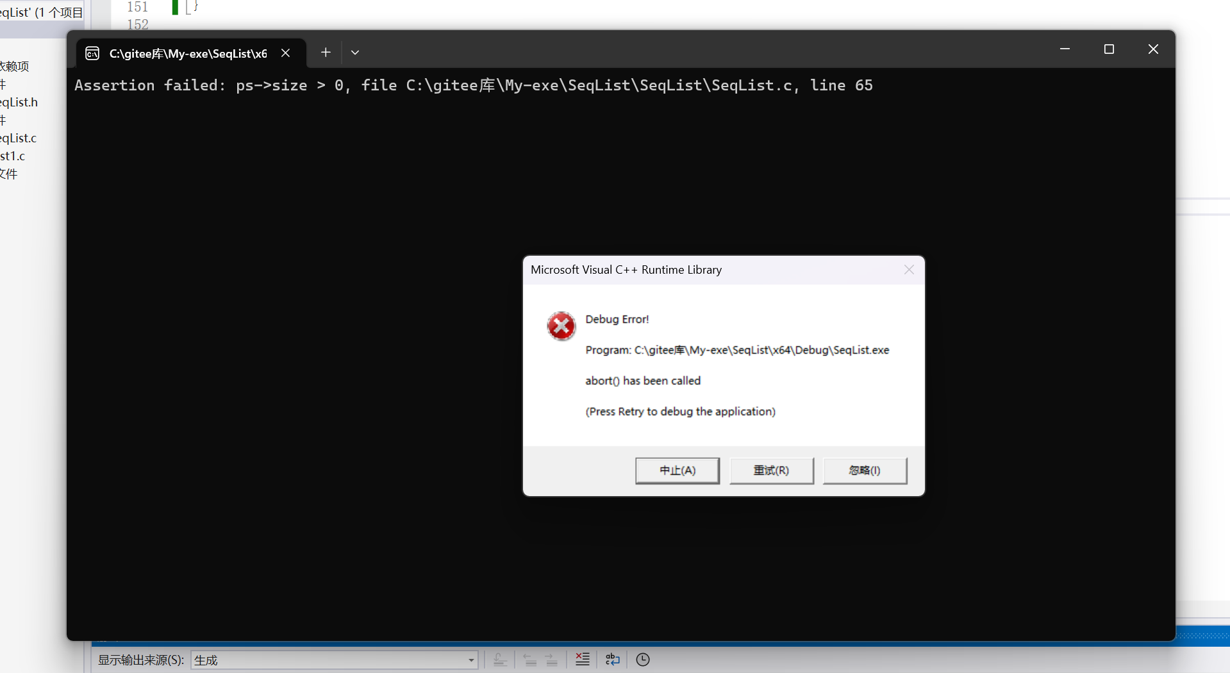
Task: Select test1.c file in Solution Explorer
Action: 13,156
